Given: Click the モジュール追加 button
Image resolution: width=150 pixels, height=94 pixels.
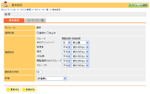Looking at the screenshot, I should click(138, 5).
